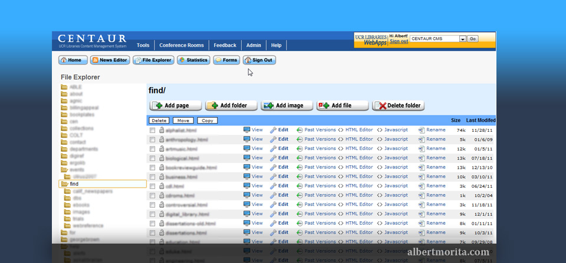Open Statistics from the toolbar
Viewport: 566px width, 263px height.
click(193, 60)
